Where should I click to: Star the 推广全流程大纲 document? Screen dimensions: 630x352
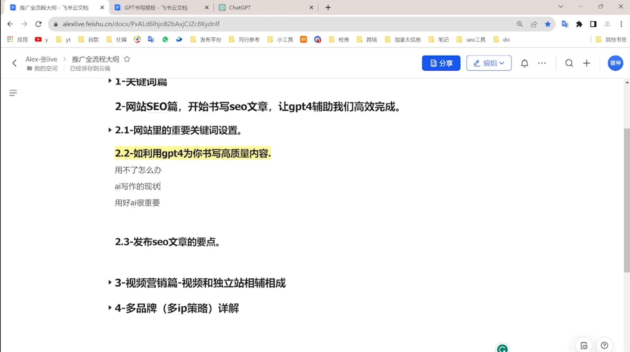(x=127, y=59)
